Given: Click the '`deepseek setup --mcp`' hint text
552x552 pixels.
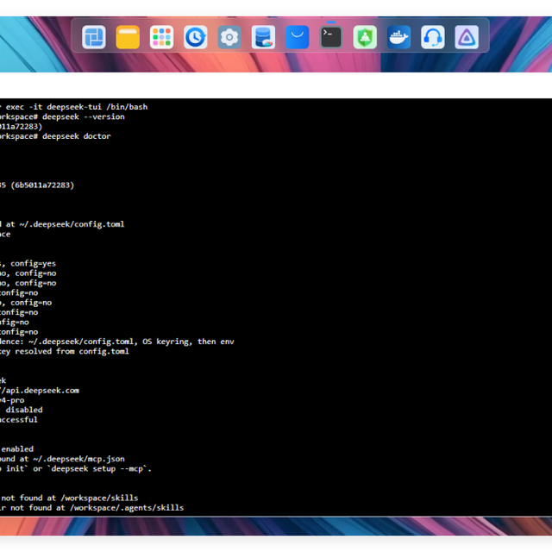Looking at the screenshot, I should pyautogui.click(x=99, y=469).
